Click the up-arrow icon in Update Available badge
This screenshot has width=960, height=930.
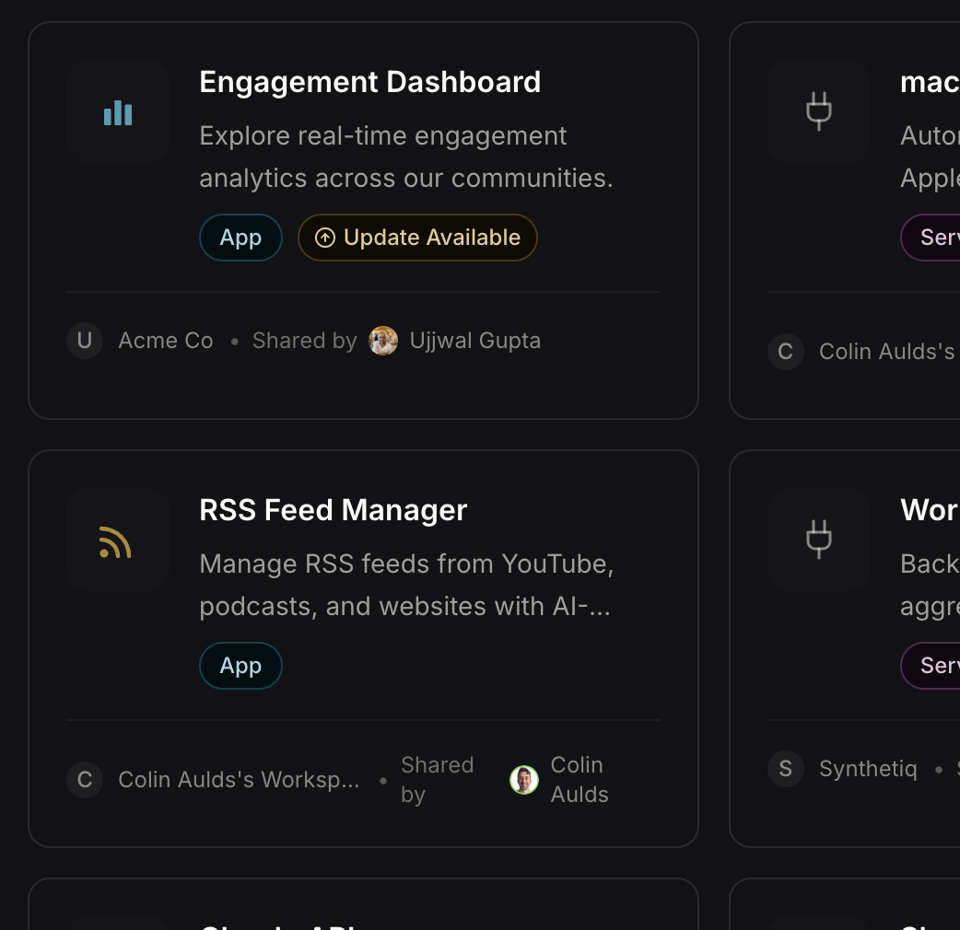pyautogui.click(x=324, y=238)
